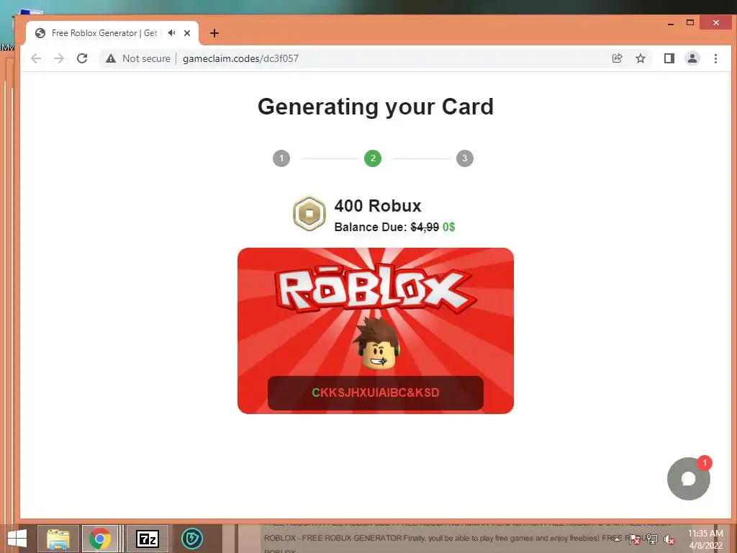Click the Roblox gift card image
This screenshot has width=737, height=553.
click(x=376, y=331)
